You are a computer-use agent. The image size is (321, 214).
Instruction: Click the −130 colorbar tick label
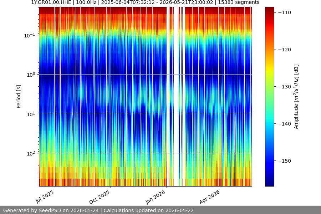tap(284, 87)
